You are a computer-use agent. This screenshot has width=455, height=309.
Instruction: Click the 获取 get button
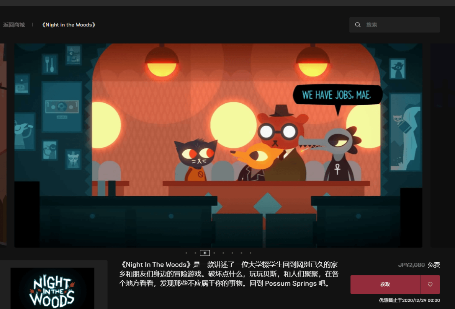click(x=385, y=285)
